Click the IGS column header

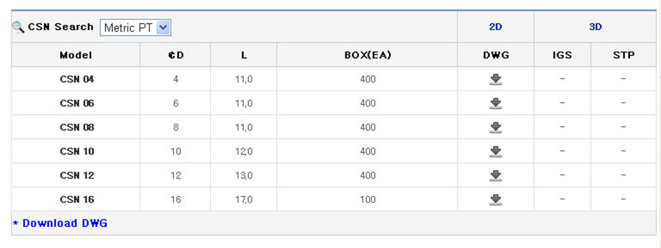coord(562,55)
